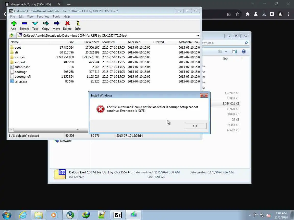The height and width of the screenshot is (220, 294).
Task: Expand the 7-Zip address path dropdown
Action: coord(198,36)
